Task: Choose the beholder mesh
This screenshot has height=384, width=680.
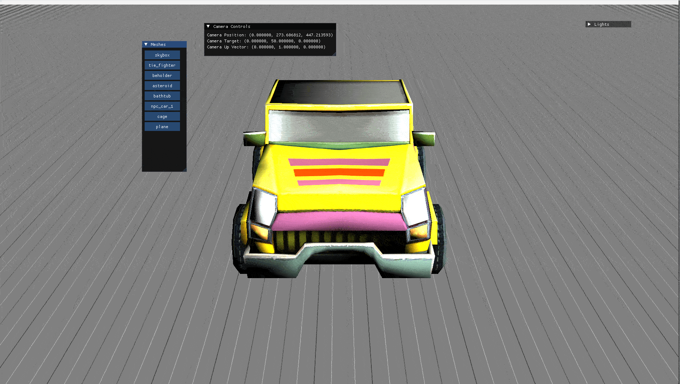Action: pos(162,76)
